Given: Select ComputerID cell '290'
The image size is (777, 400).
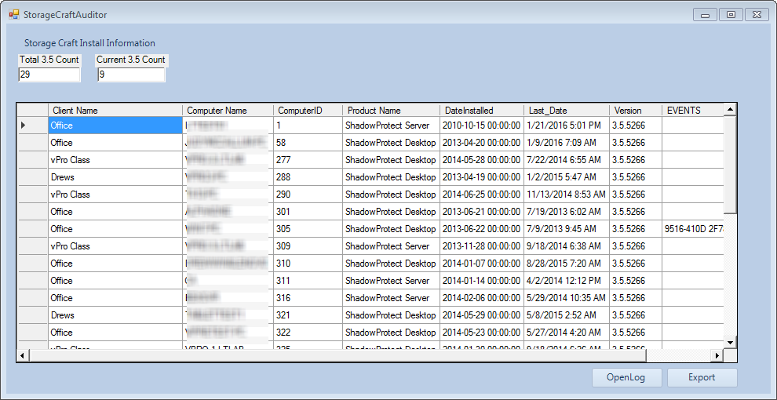Looking at the screenshot, I should click(x=308, y=195).
